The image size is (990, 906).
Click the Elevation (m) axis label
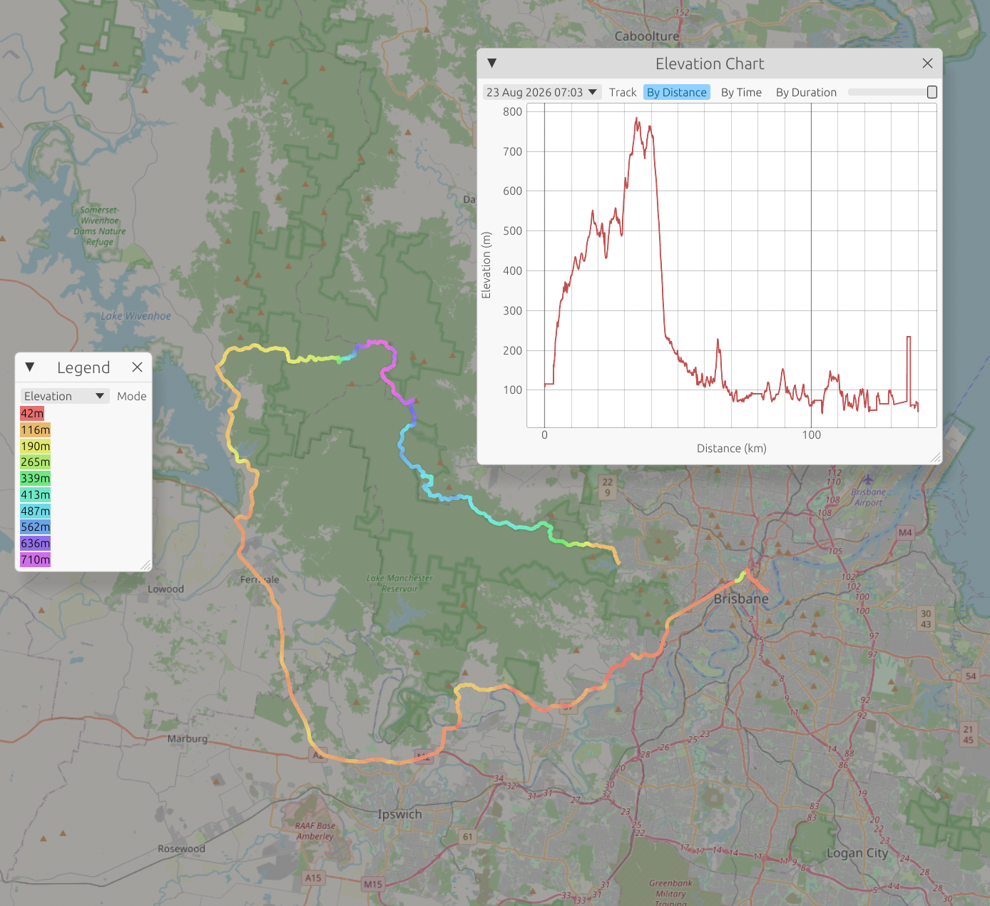[x=486, y=265]
